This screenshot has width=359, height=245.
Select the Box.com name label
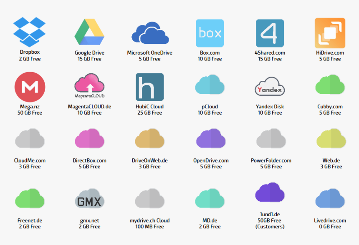click(x=210, y=53)
